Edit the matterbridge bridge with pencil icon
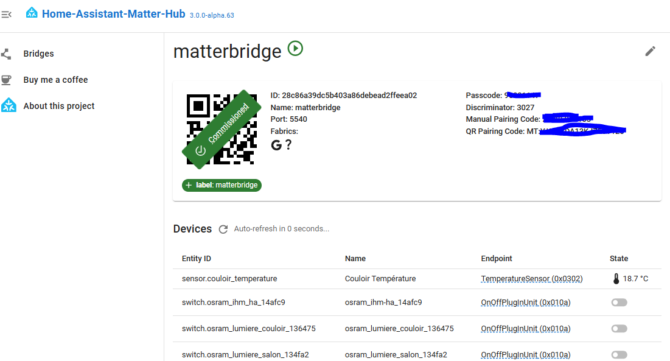Viewport: 670px width, 361px height. click(650, 51)
